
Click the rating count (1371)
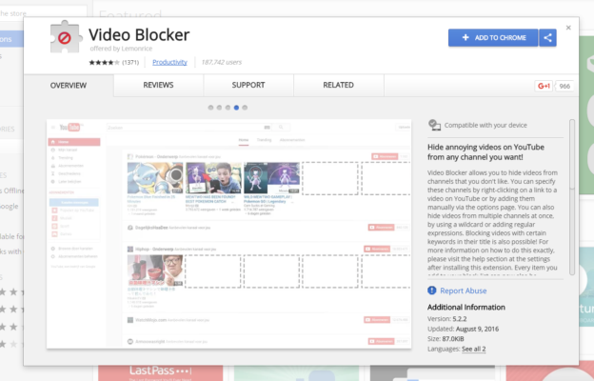(130, 62)
